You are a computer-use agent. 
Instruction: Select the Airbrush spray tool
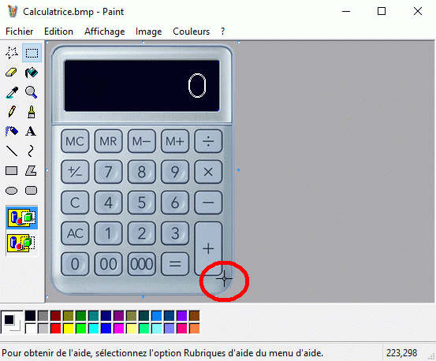[x=12, y=131]
